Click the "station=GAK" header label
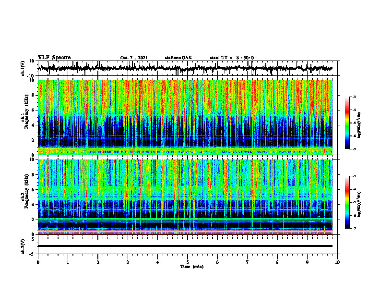The width and height of the screenshot is (380, 294). tap(178, 58)
